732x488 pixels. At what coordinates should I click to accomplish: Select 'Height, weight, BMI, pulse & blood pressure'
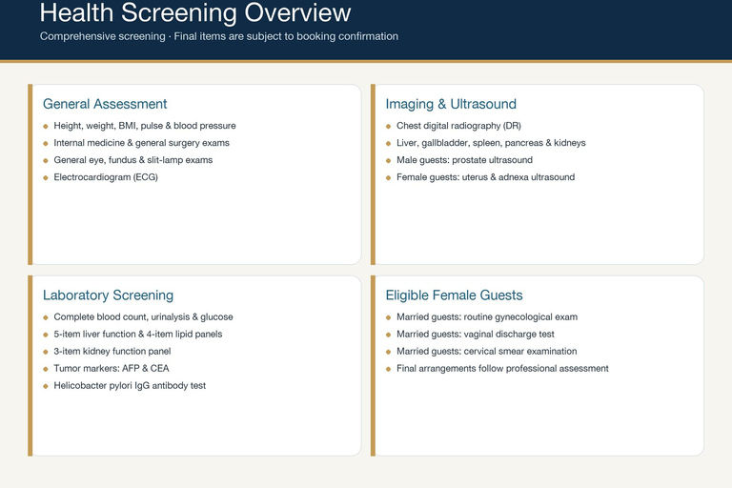click(145, 126)
